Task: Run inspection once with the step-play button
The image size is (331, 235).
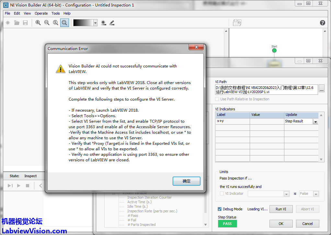Action: click(x=10, y=186)
